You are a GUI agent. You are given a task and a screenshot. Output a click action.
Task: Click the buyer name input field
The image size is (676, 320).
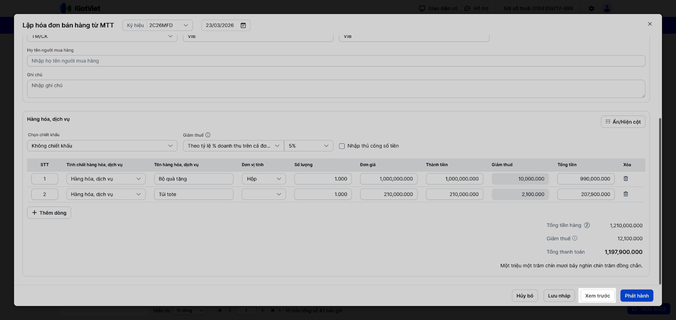coord(336,61)
